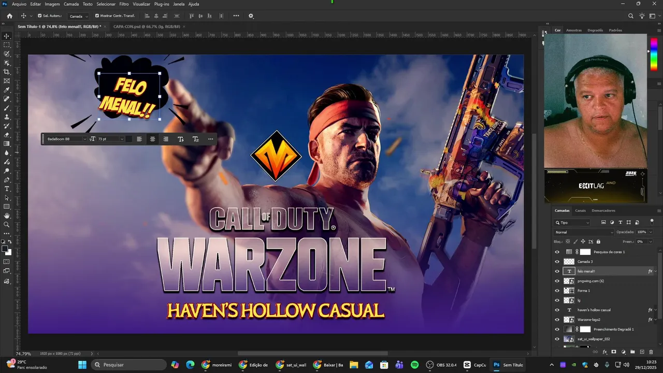Select the Clone Stamp tool
Image resolution: width=663 pixels, height=373 pixels.
(7, 117)
